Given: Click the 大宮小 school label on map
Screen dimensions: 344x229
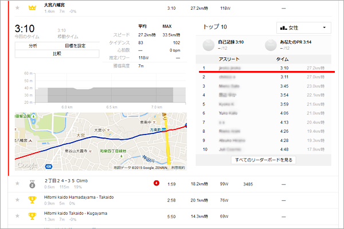Looking at the screenshot, I should (x=100, y=130).
